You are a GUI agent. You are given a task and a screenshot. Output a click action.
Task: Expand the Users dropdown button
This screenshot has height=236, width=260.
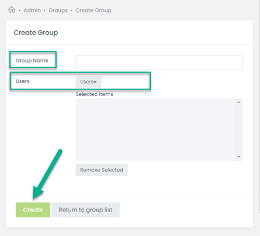click(x=88, y=82)
